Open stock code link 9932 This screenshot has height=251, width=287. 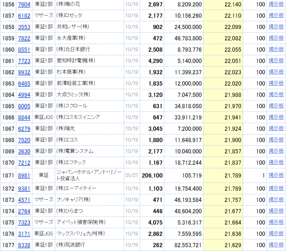point(24,72)
